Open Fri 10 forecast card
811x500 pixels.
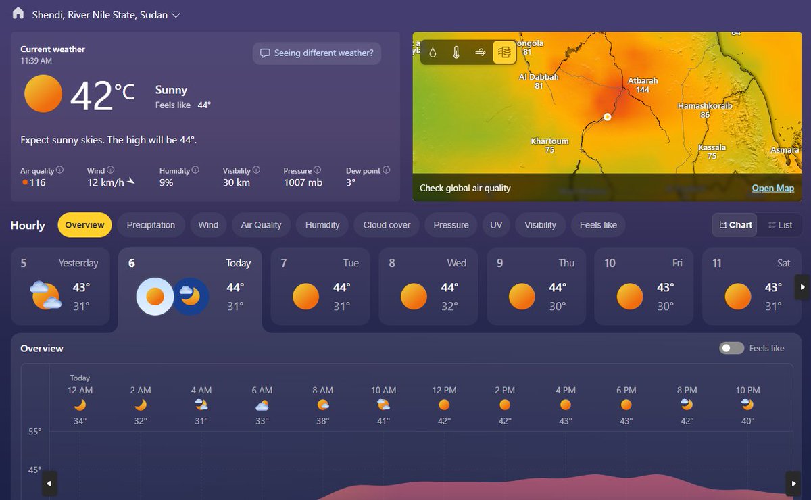click(x=644, y=286)
